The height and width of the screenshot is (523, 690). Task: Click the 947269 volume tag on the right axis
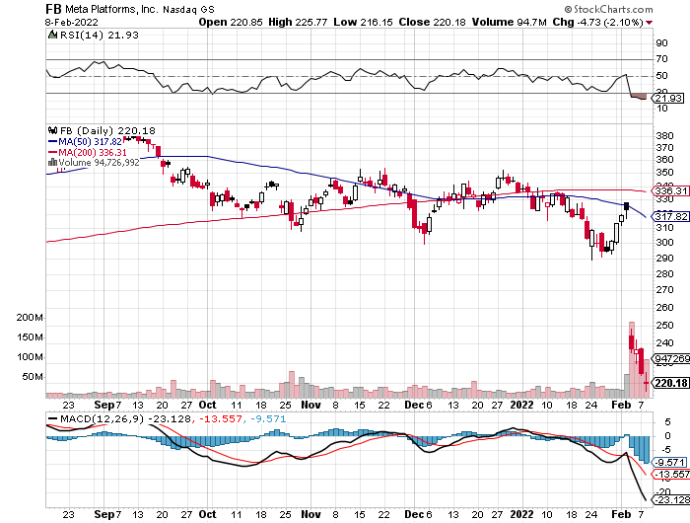click(x=671, y=358)
